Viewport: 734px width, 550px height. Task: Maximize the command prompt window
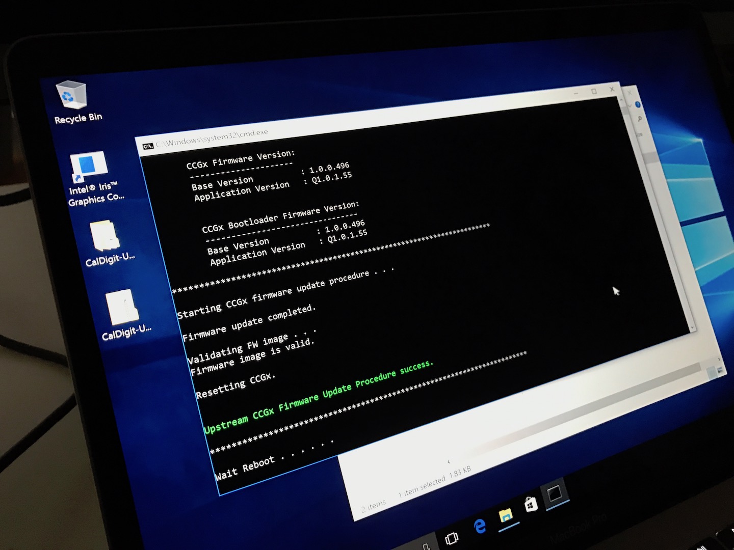click(x=594, y=92)
